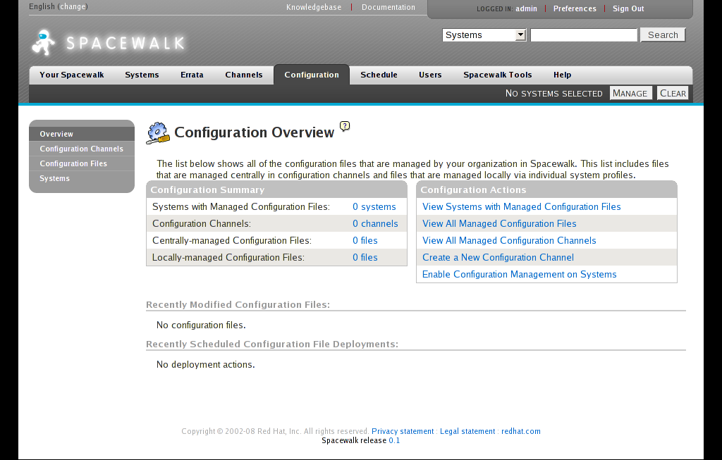Open the Your Spacewalk tab
The width and height of the screenshot is (722, 460).
tap(72, 75)
